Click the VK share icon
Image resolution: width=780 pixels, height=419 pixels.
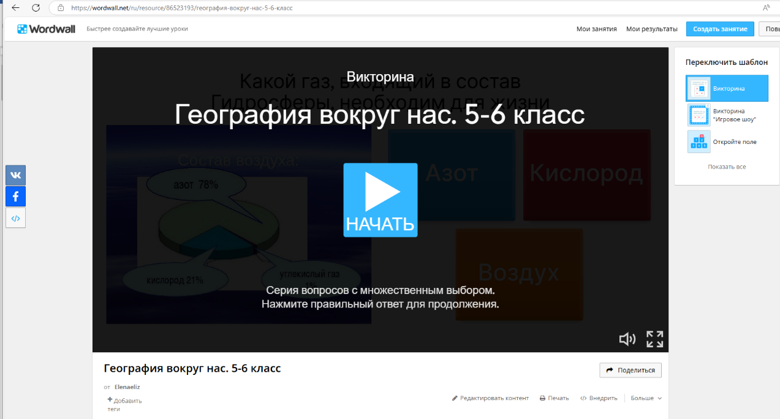point(15,175)
